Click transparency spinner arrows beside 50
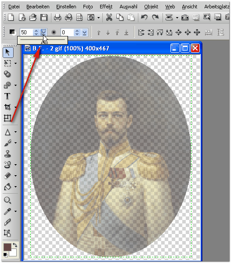The width and height of the screenshot is (231, 263). 36,32
